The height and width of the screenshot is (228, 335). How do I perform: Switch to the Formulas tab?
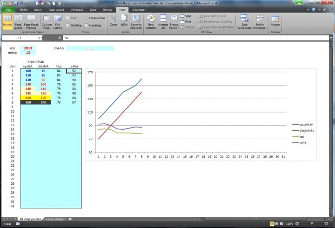pos(77,10)
